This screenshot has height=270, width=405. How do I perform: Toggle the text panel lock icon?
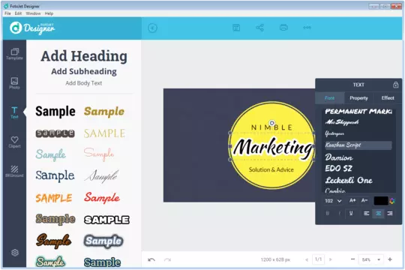pos(395,85)
